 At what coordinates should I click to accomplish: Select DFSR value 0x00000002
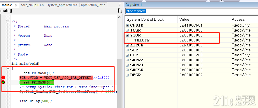click(191, 75)
